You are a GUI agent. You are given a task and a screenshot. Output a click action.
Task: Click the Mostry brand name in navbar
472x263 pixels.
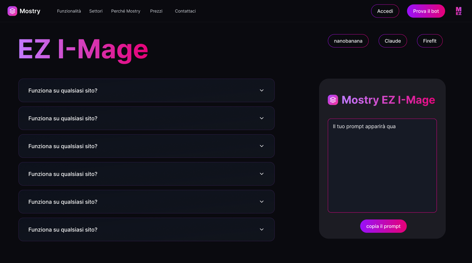pyautogui.click(x=30, y=11)
